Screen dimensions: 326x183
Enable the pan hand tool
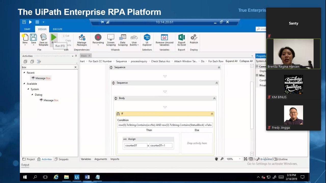tap(216, 159)
